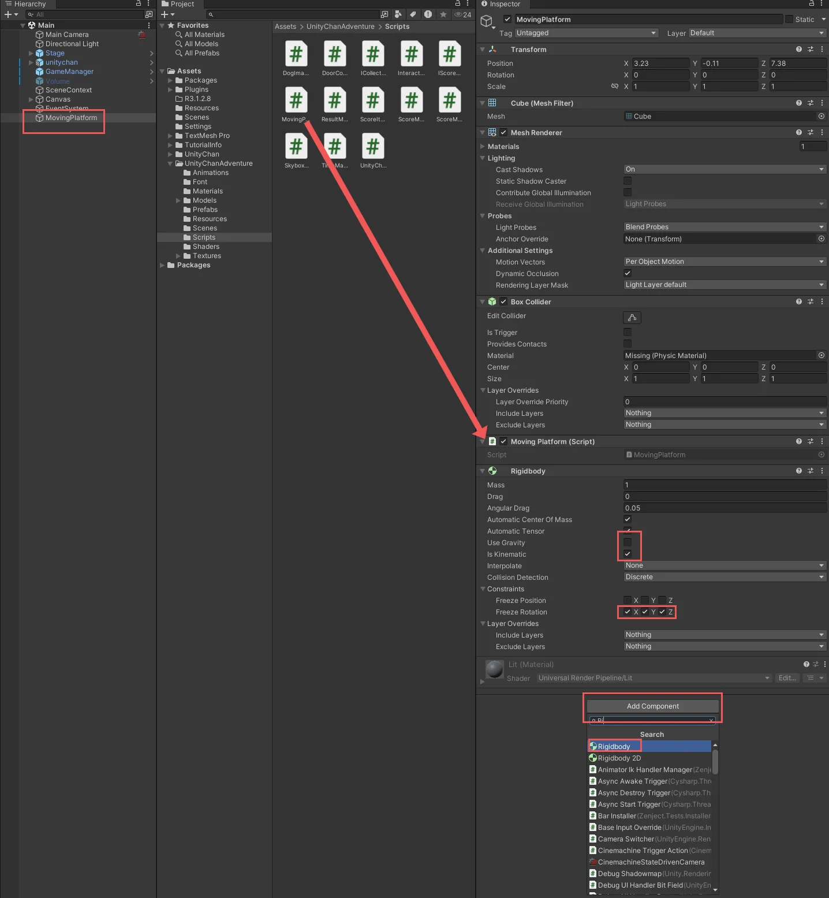Select the DoorCo... script file icon
The image size is (829, 898).
point(335,55)
